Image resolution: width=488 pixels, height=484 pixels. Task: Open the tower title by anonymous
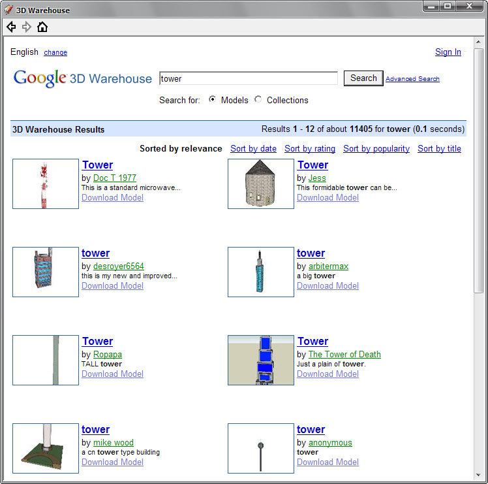[311, 430]
